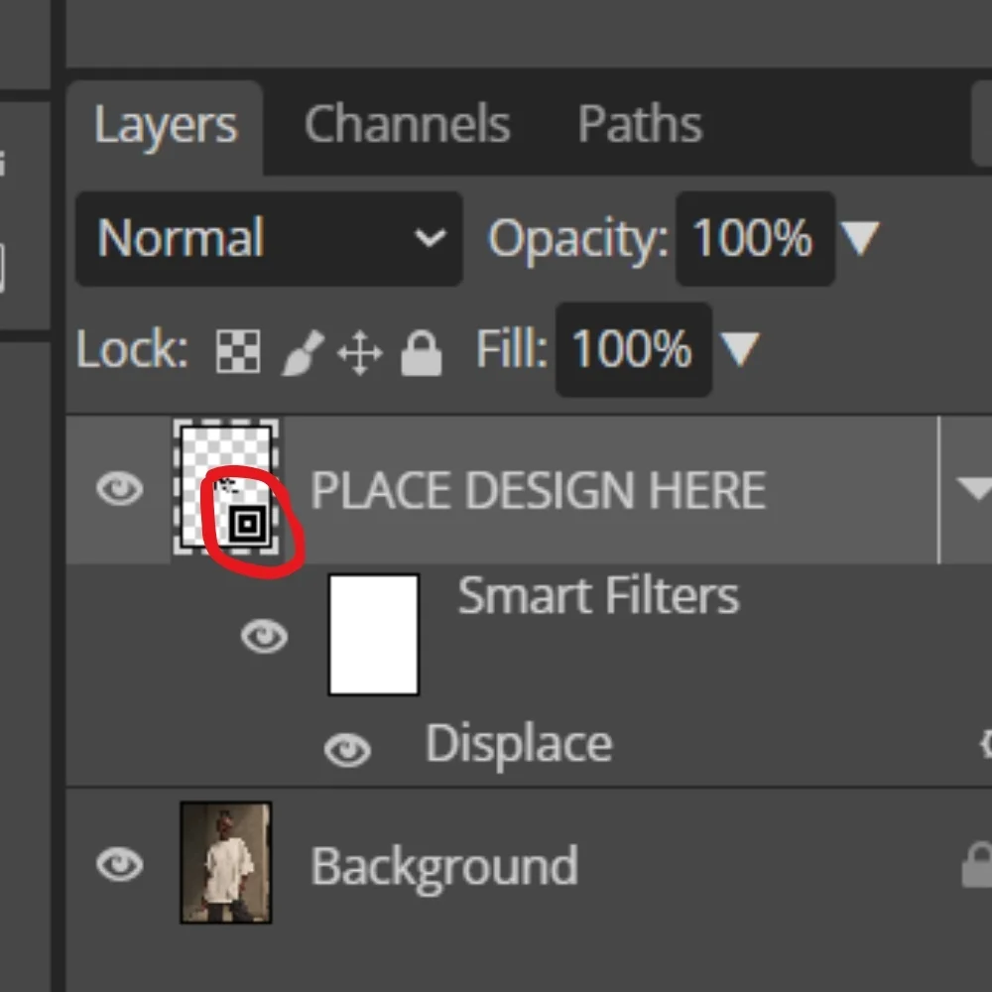992x992 pixels.
Task: Toggle Smart Filters visibility eye
Action: (265, 636)
